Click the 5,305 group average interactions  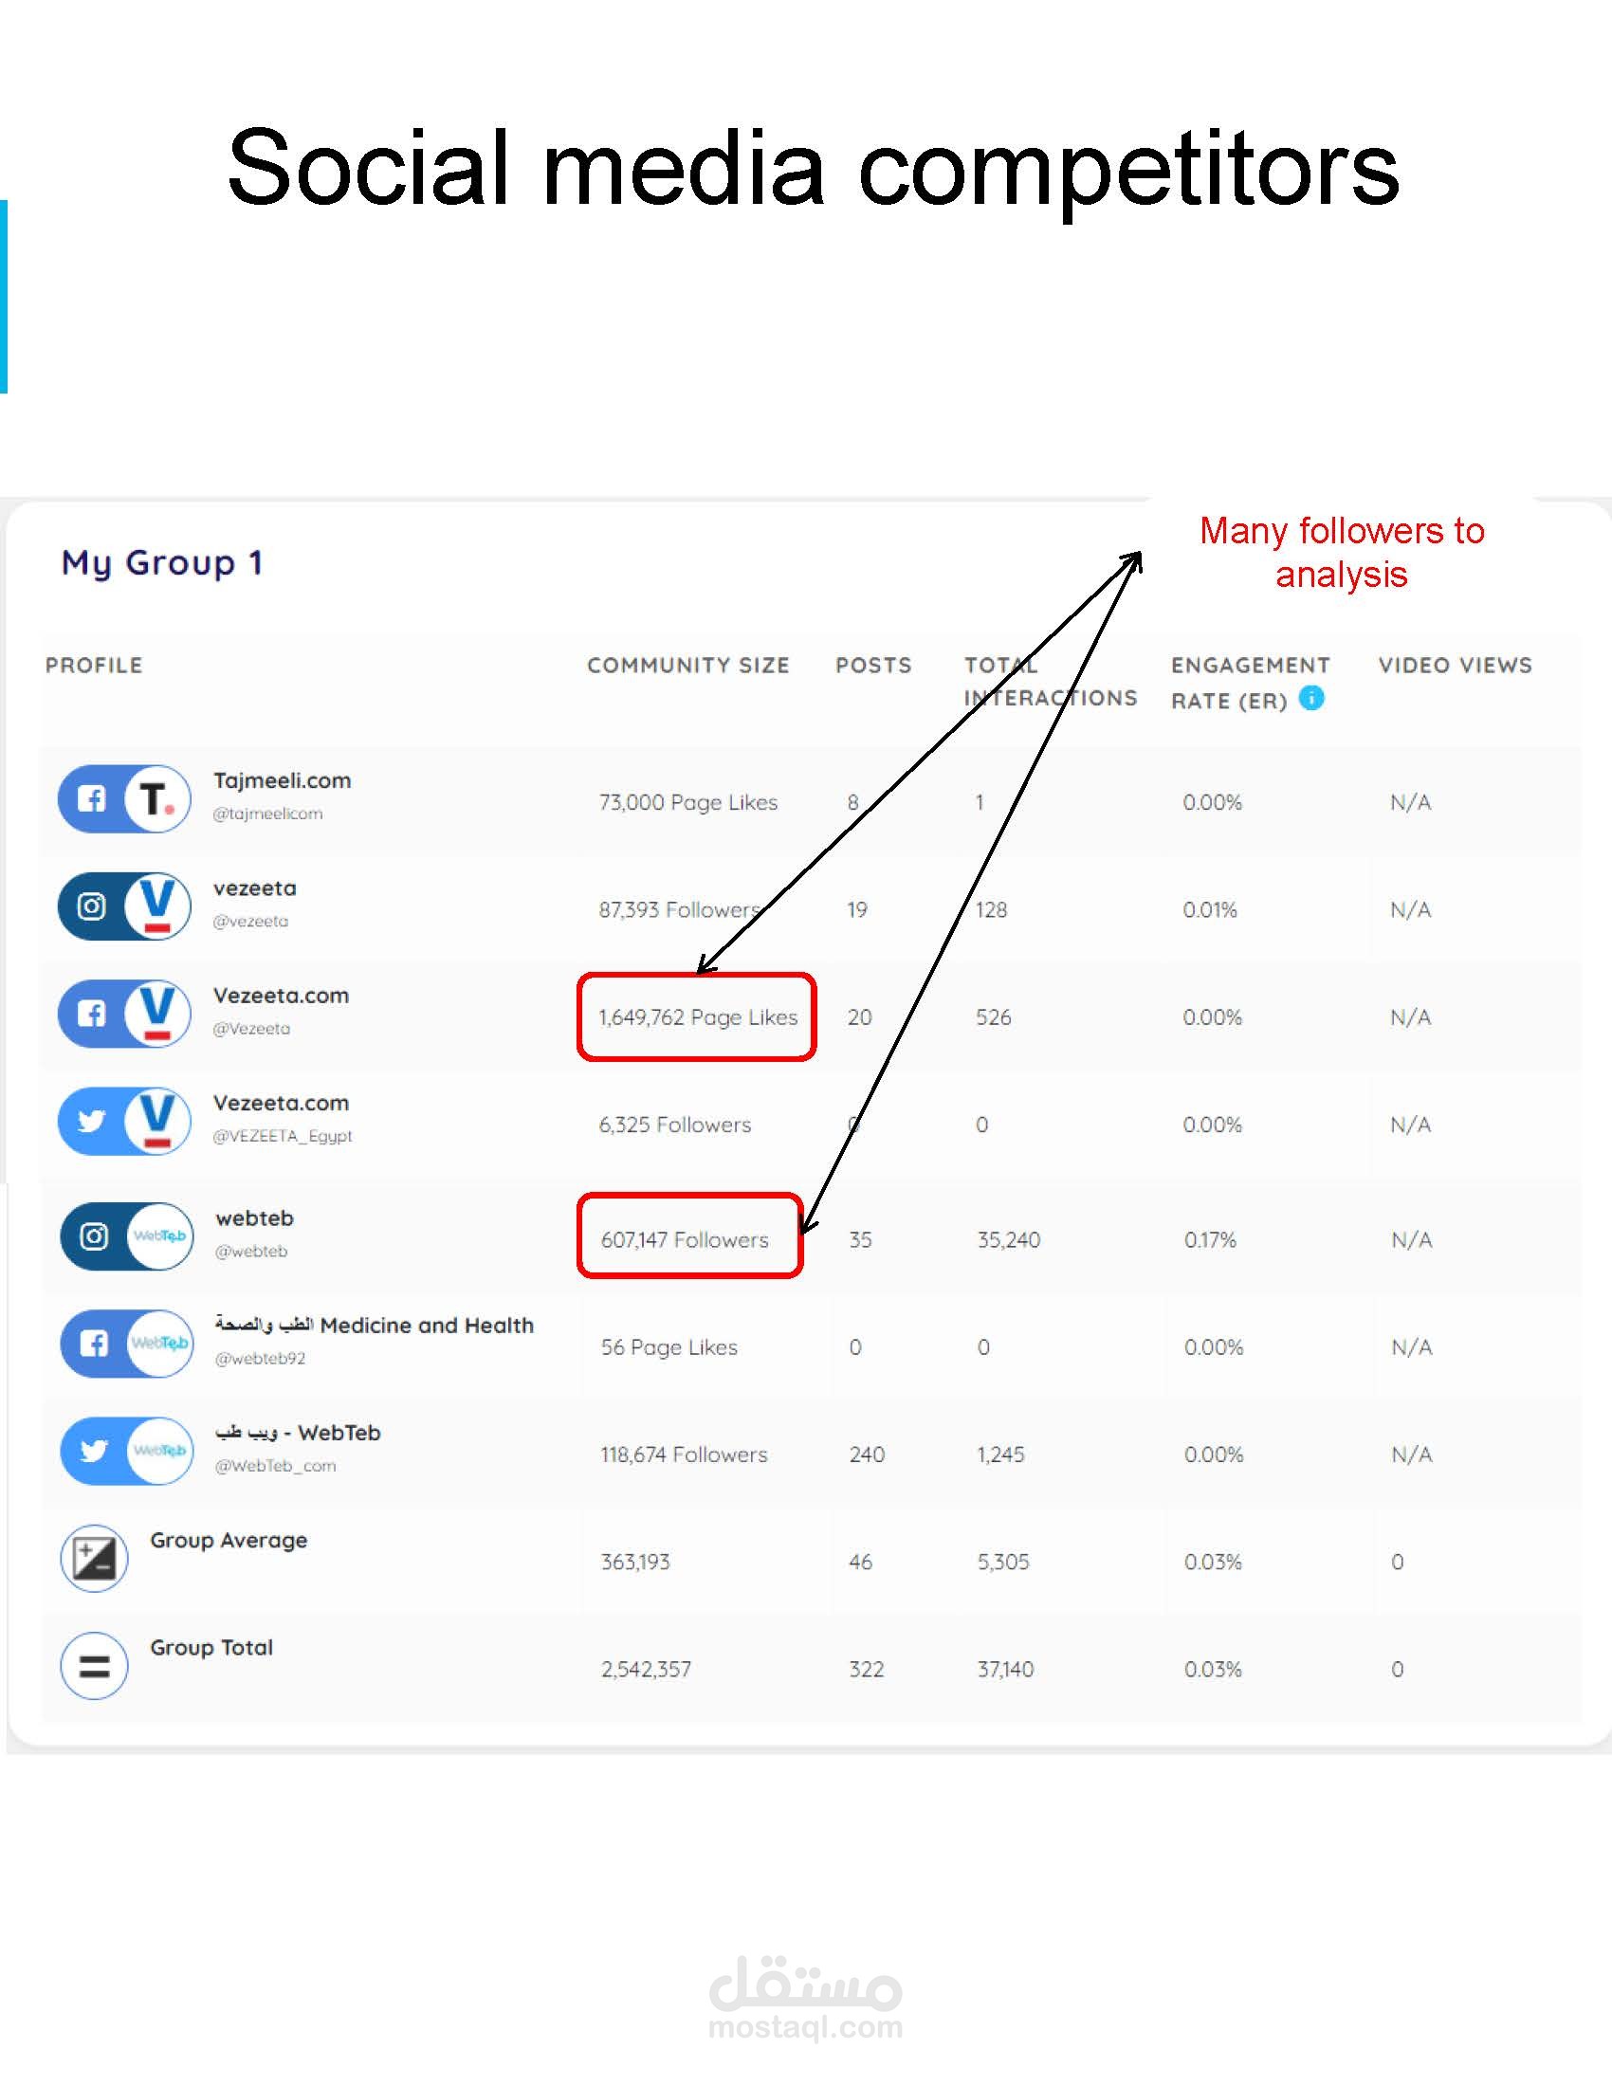pos(1002,1562)
